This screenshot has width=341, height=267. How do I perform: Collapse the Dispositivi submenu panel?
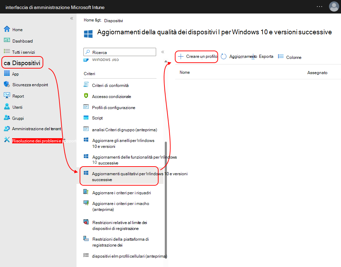point(162,52)
